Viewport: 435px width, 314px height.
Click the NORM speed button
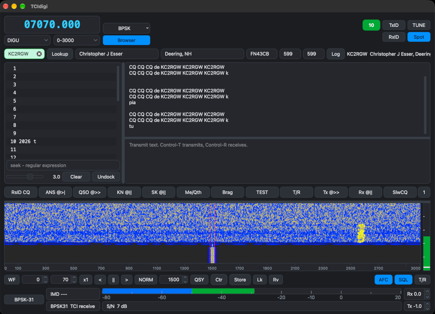[146, 280]
